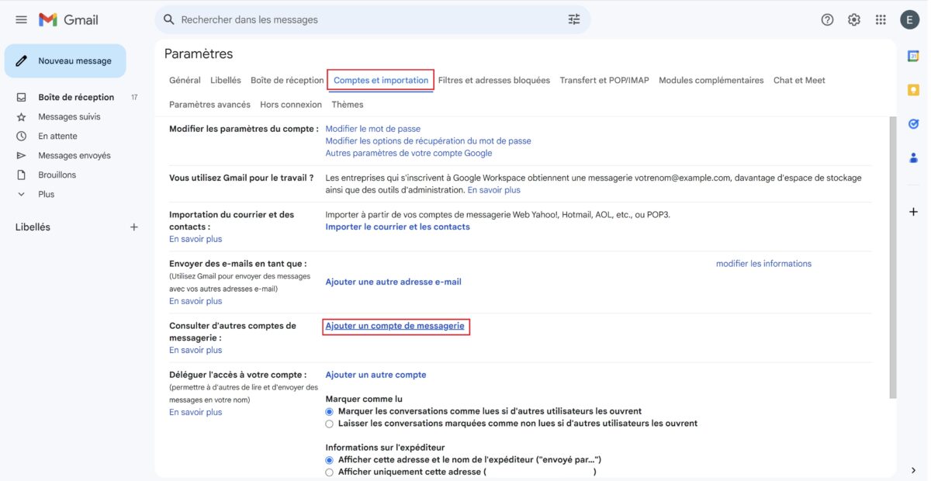Open Google Keep notes in the side panel

[x=912, y=89]
